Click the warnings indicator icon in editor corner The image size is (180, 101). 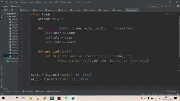tap(167, 14)
